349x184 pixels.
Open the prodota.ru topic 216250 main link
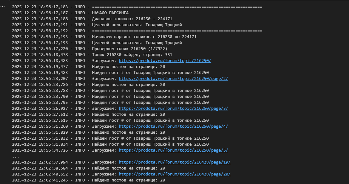click(165, 61)
